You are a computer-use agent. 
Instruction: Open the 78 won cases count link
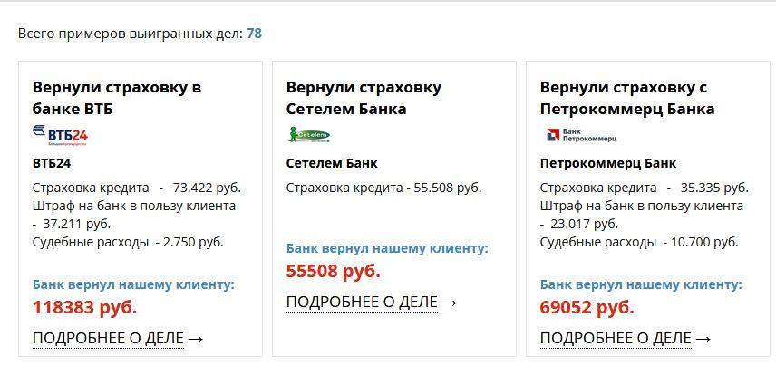[254, 34]
